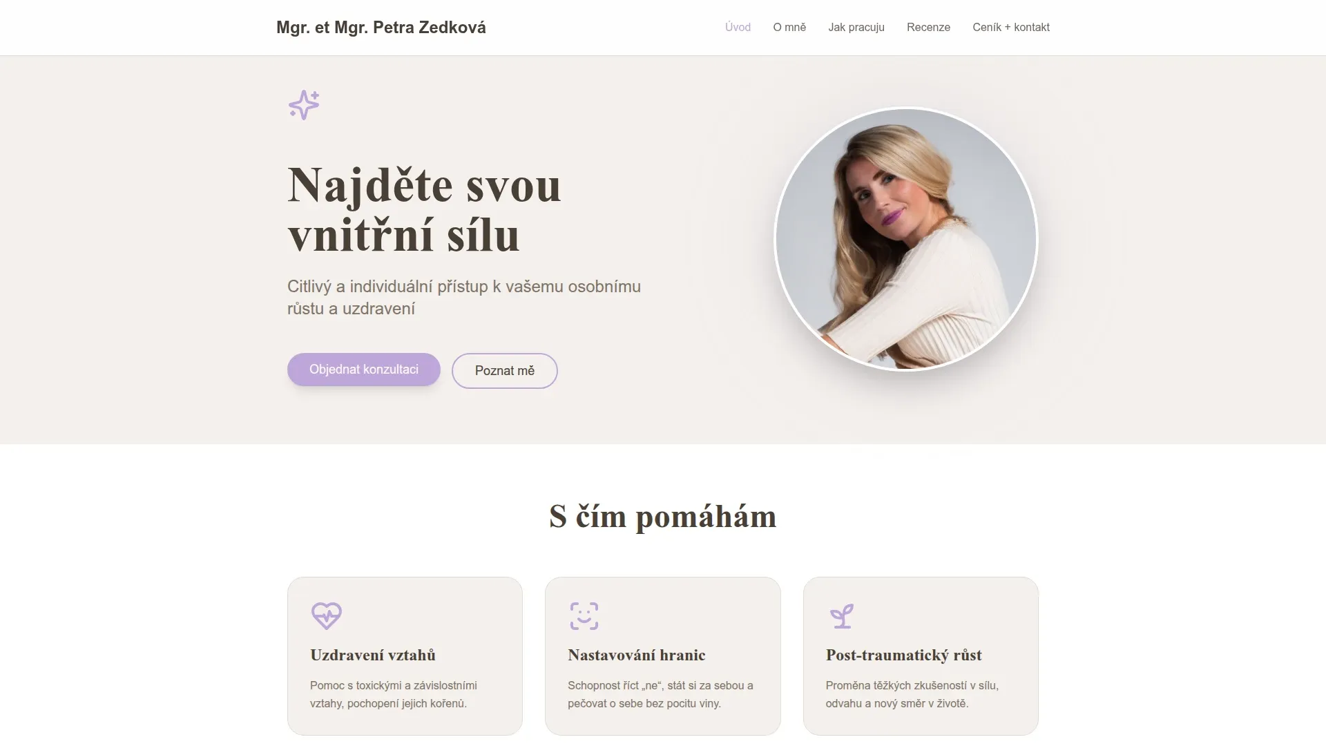The image size is (1326, 746).
Task: Select the Nastavování hranic card heading
Action: 637,655
